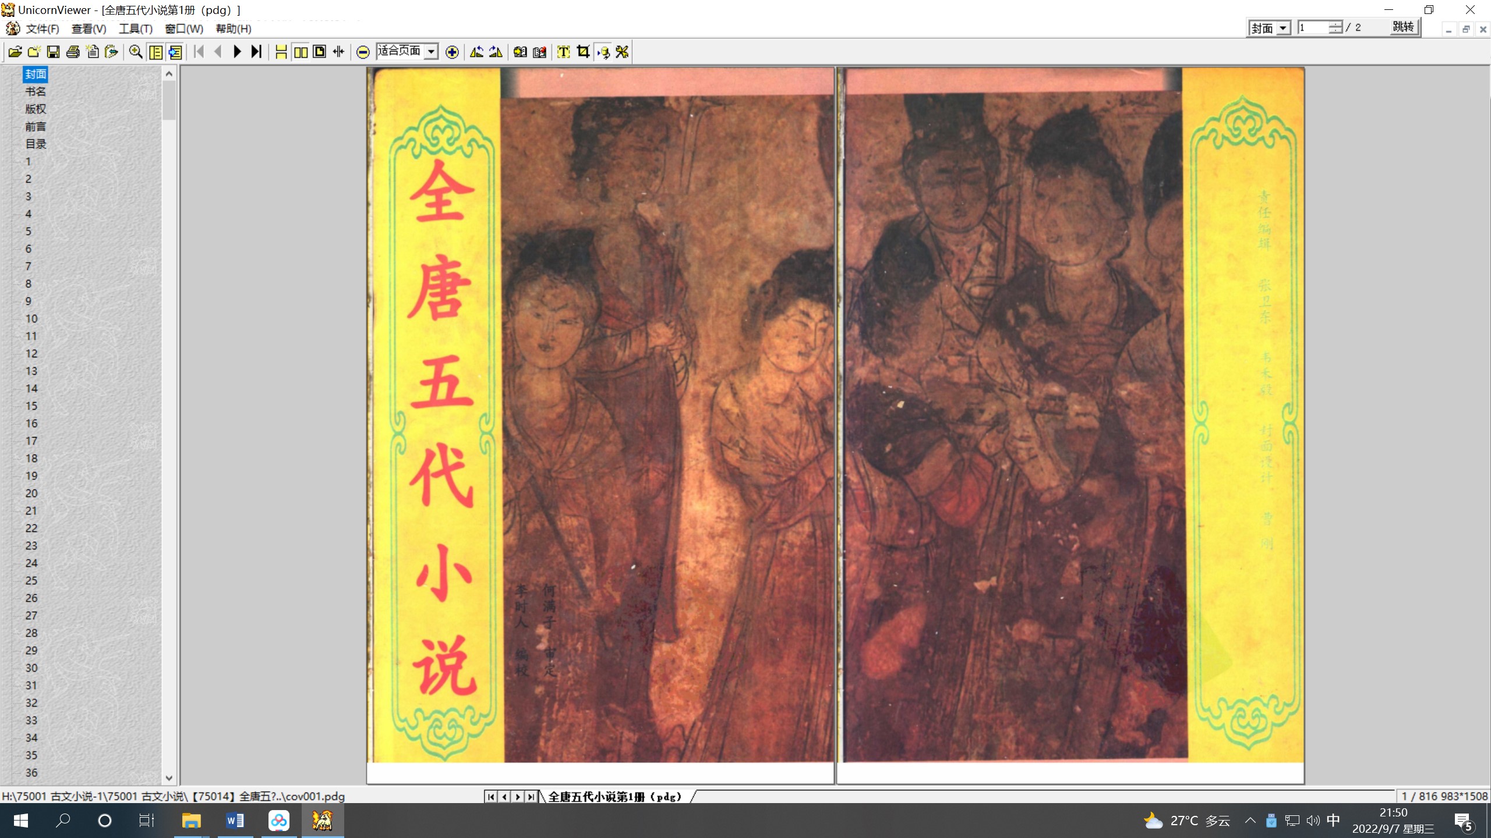The width and height of the screenshot is (1491, 838).
Task: Go to first page arrow
Action: (199, 52)
